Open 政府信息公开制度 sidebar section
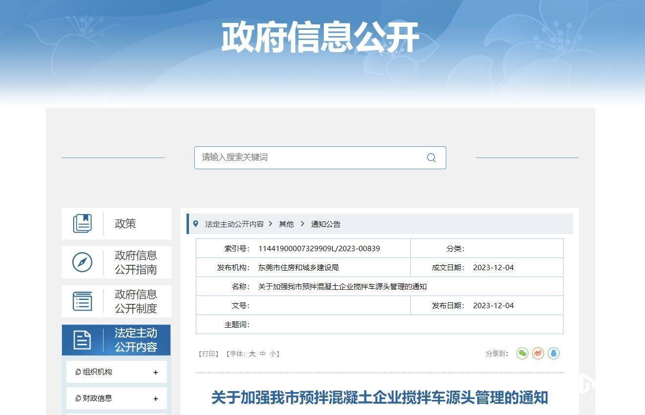645x415 pixels. (x=116, y=301)
